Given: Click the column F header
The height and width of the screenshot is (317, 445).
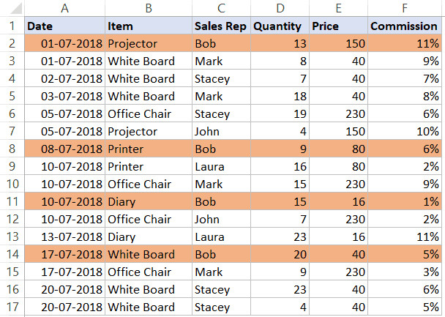Looking at the screenshot, I should [x=403, y=9].
